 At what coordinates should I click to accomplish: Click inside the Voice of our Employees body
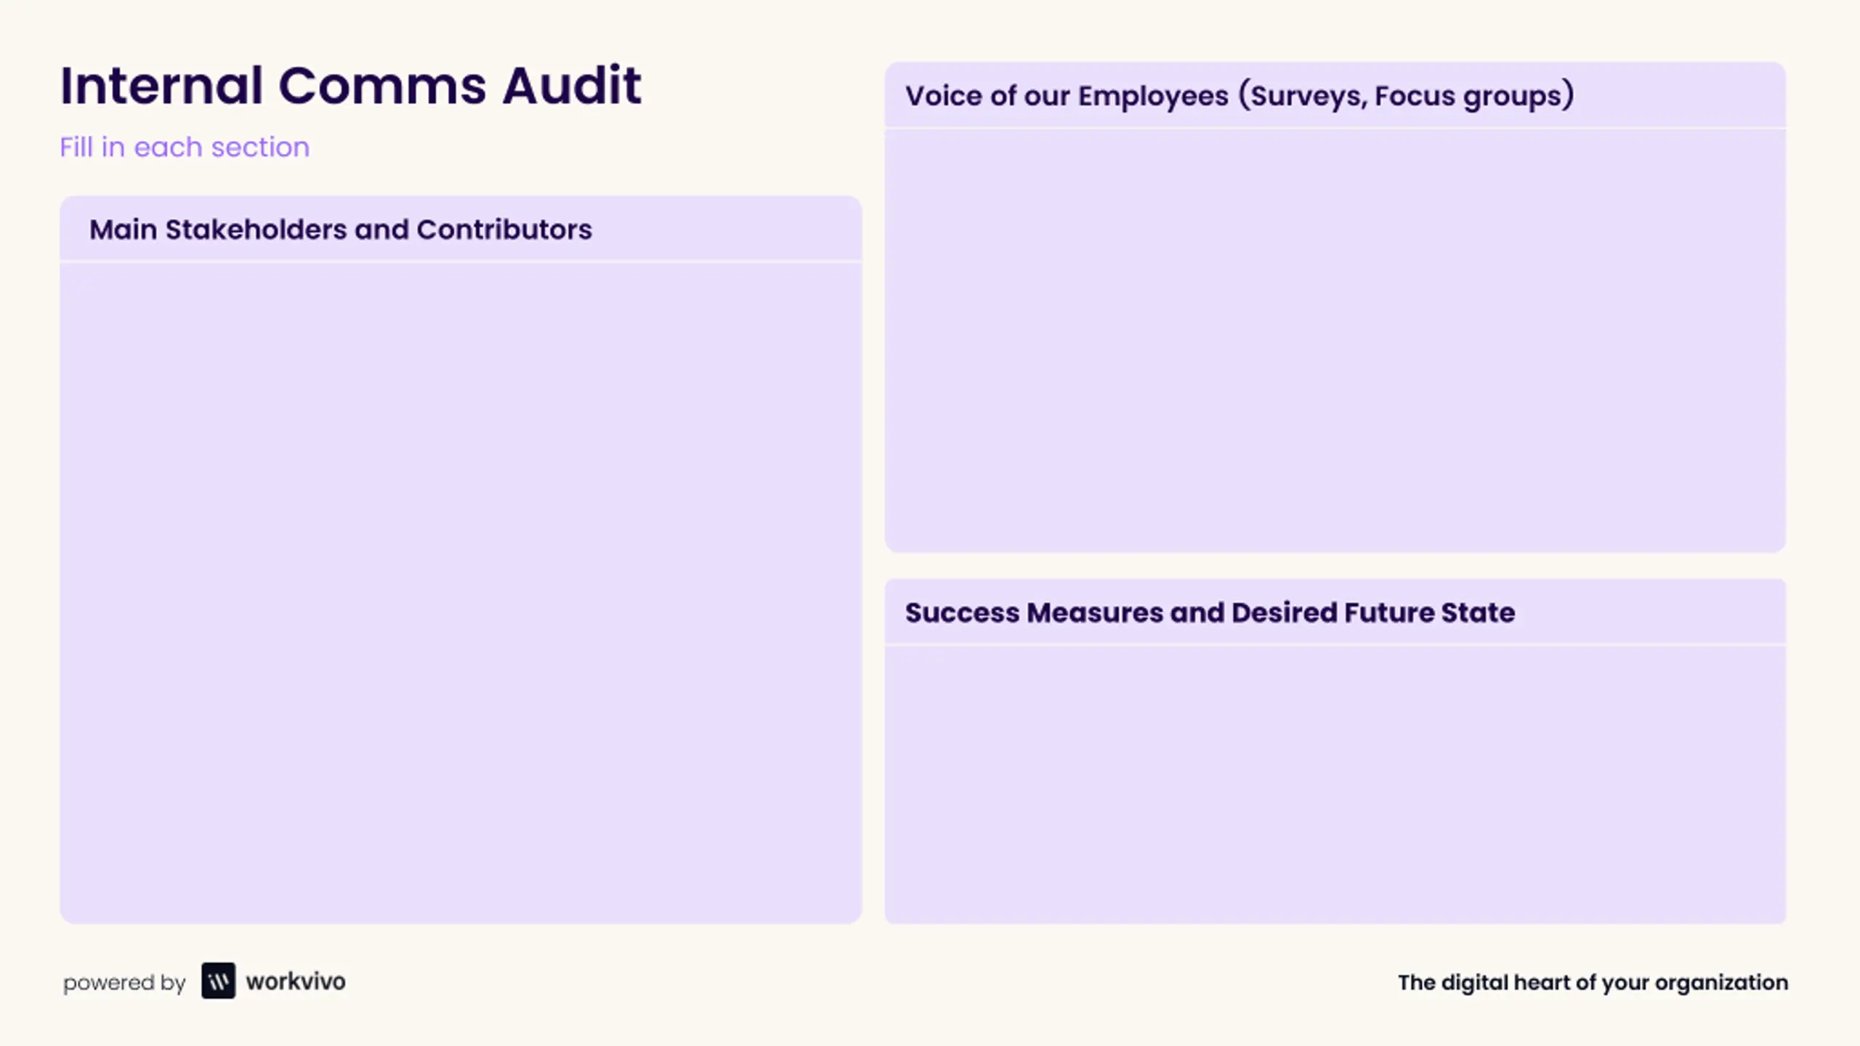(1335, 340)
